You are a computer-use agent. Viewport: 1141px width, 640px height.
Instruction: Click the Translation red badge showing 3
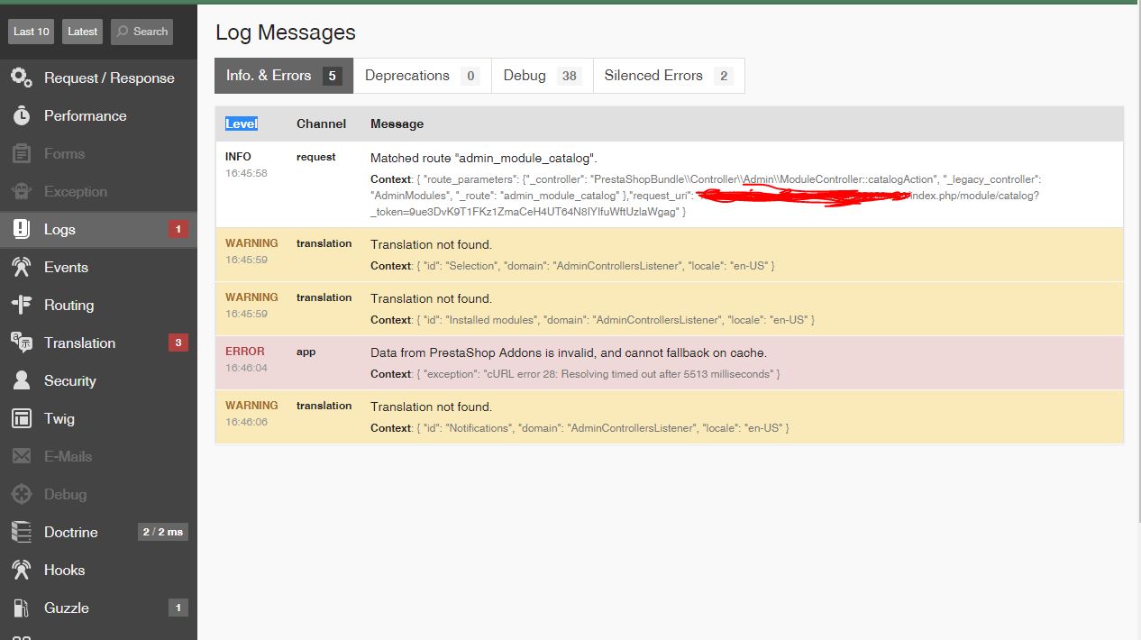[x=178, y=343]
